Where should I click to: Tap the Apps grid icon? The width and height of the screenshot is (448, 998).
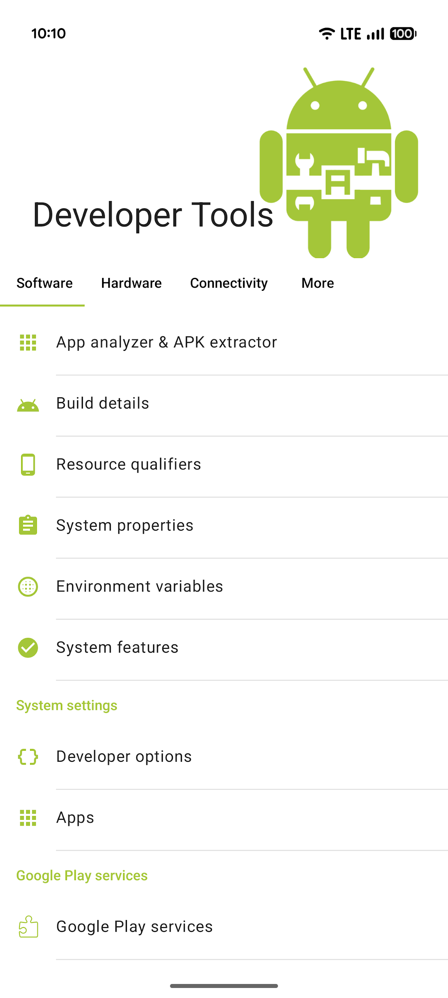click(28, 818)
